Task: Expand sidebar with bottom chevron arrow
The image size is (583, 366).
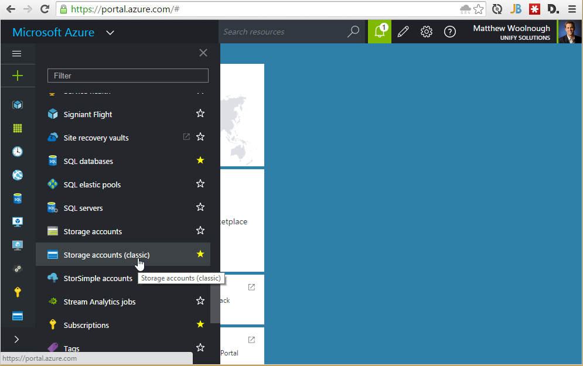Action: (x=16, y=339)
